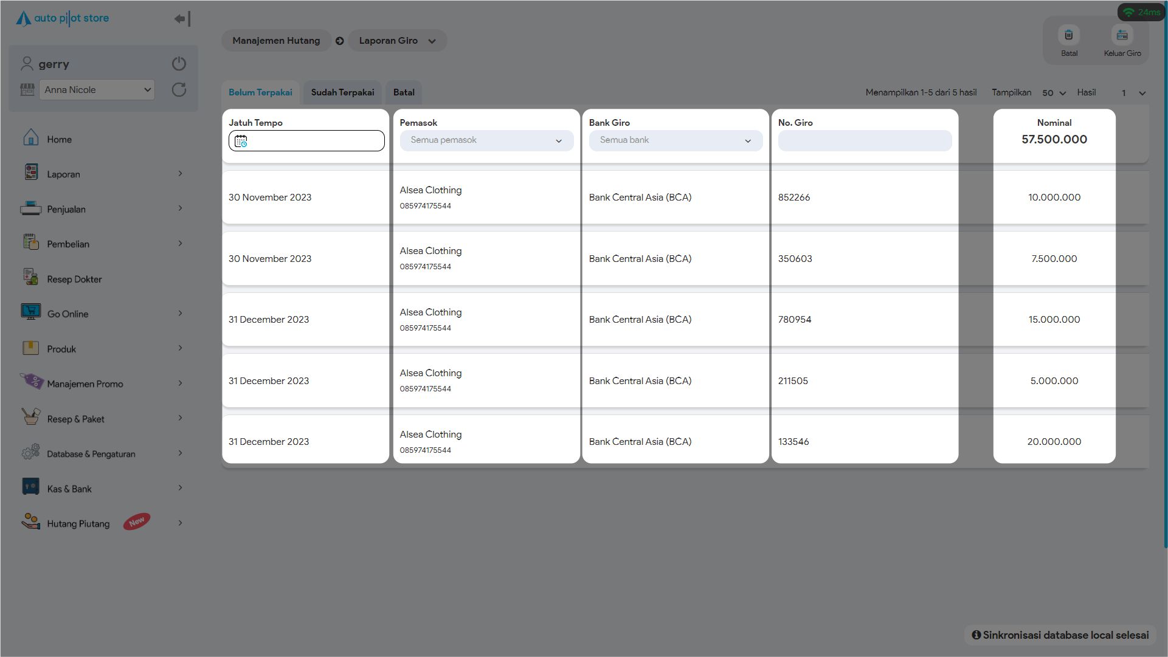
Task: Click the refresh store icon
Action: coord(179,90)
